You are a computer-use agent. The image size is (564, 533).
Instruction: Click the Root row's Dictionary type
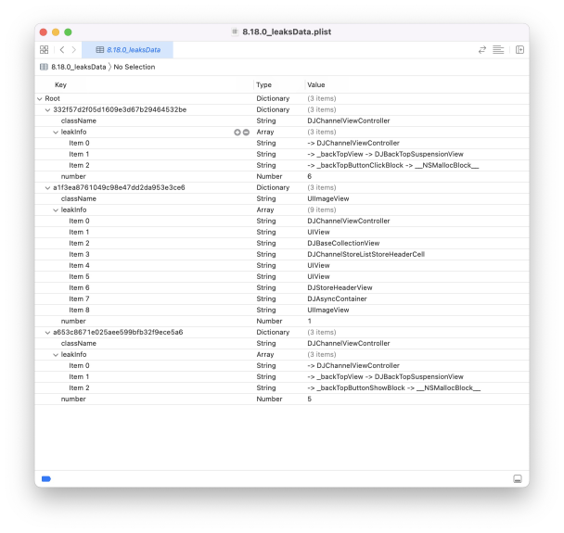pyautogui.click(x=273, y=98)
